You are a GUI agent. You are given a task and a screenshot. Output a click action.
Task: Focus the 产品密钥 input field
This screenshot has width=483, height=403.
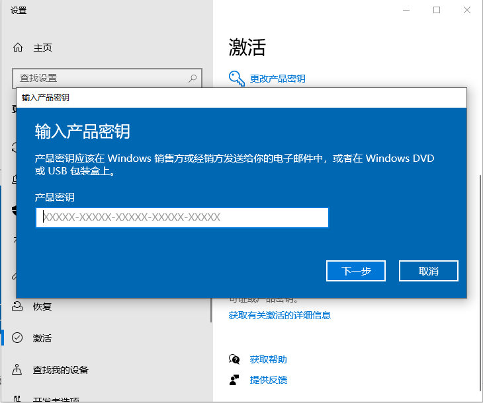tap(182, 217)
